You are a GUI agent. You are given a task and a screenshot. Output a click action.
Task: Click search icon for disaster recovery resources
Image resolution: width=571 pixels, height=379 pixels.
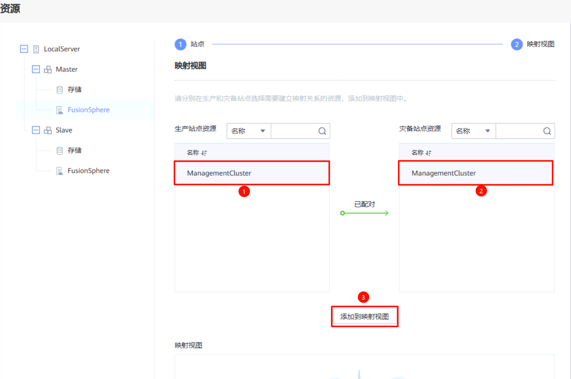pos(547,131)
